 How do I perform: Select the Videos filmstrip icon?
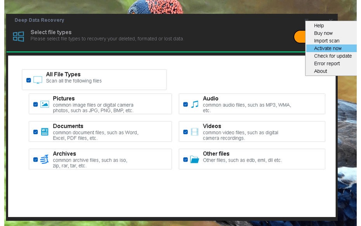click(194, 131)
